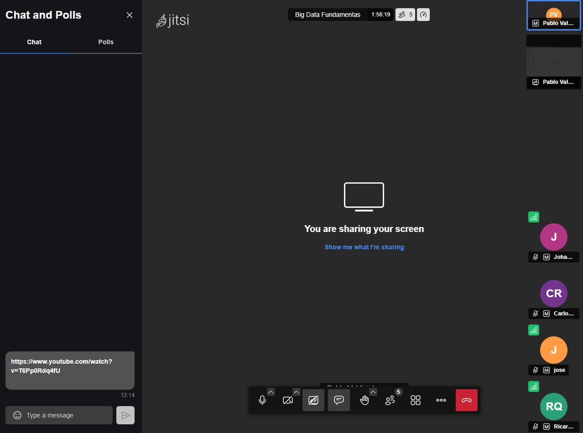Send the chat message

pyautogui.click(x=125, y=415)
